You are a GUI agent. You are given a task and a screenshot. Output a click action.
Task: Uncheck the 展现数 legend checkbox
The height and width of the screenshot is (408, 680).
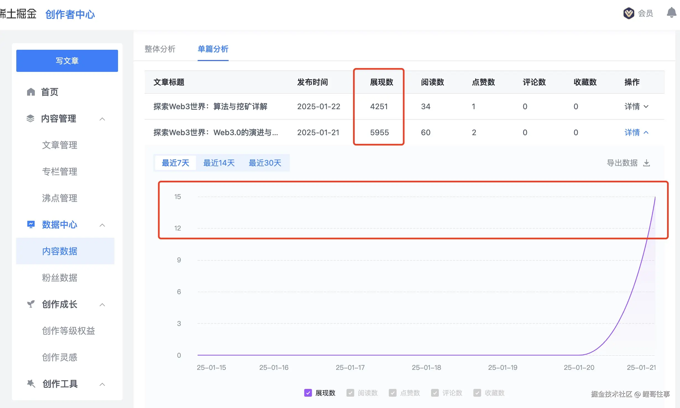(308, 393)
